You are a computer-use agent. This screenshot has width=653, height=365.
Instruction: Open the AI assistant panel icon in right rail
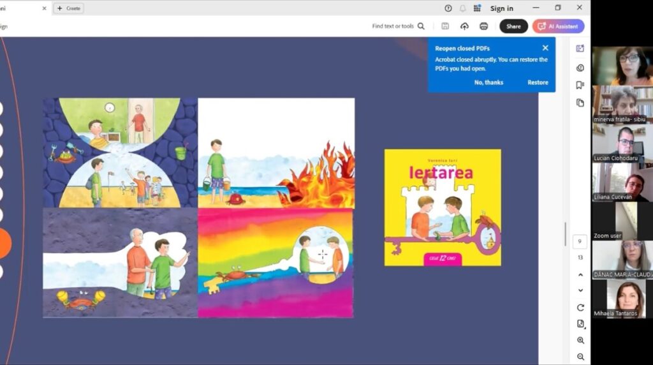coord(580,48)
